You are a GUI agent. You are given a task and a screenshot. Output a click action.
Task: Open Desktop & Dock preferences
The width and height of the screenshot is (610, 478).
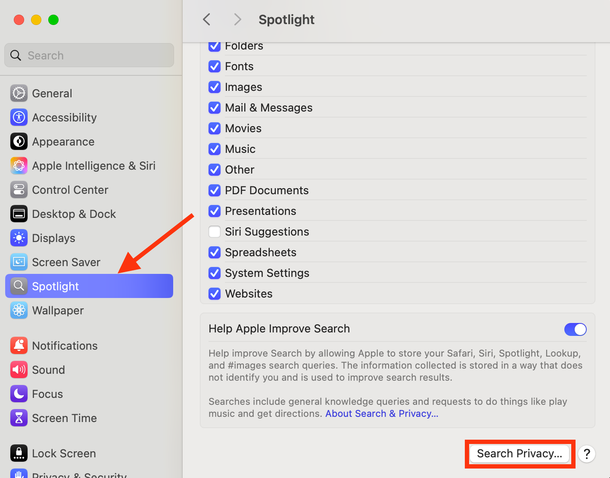coord(19,214)
